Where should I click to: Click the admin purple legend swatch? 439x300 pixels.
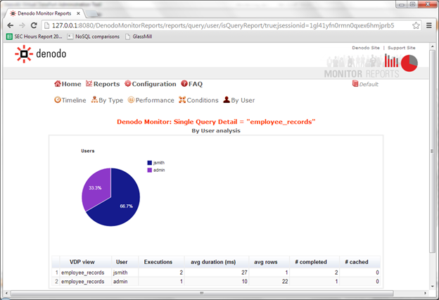tap(150, 170)
